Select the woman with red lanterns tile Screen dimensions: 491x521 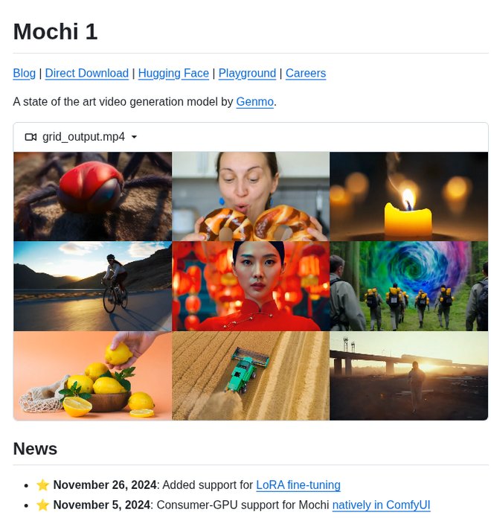251,286
